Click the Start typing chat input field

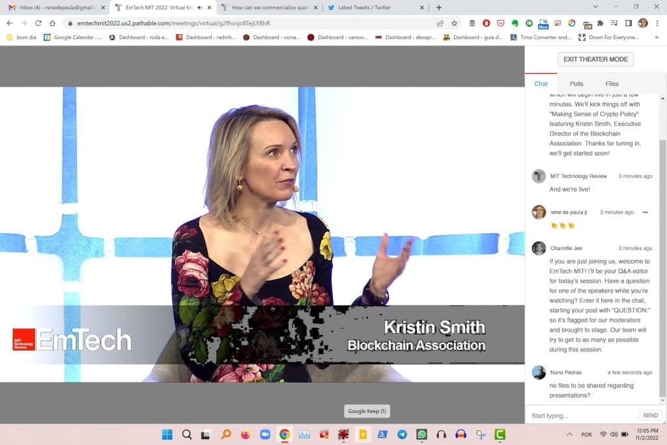(580, 415)
